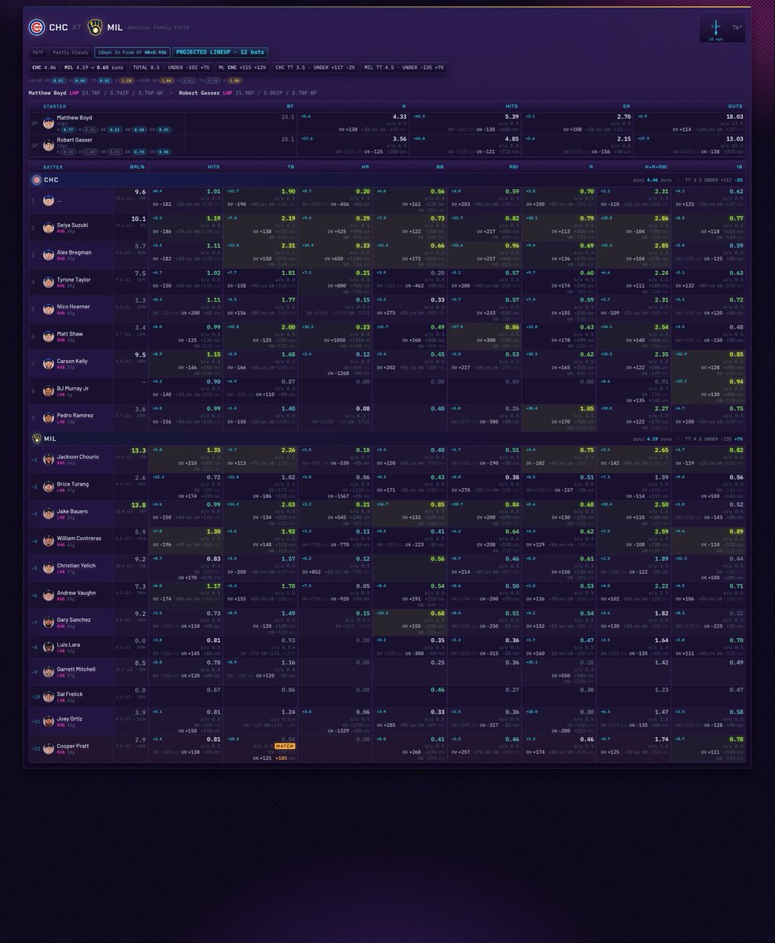Click the Jackson Chourio name text
Screen dimensions: 775x943
pyautogui.click(x=79, y=456)
